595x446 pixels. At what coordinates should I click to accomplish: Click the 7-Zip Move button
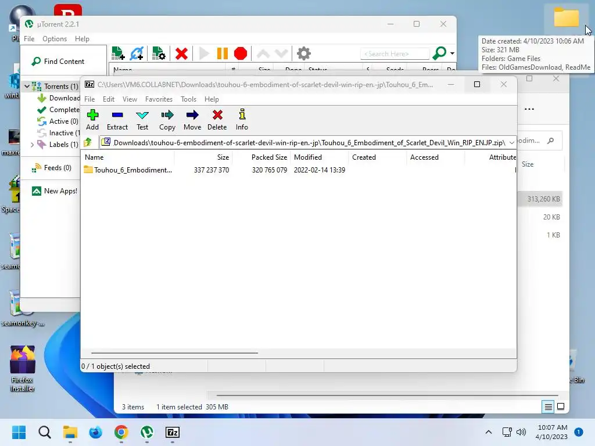point(192,120)
